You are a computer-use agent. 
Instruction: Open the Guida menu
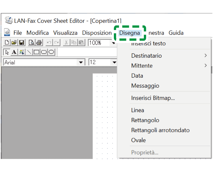pos(176,33)
